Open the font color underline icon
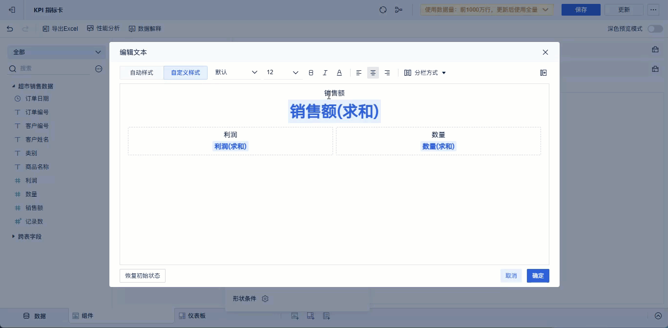 pos(339,72)
